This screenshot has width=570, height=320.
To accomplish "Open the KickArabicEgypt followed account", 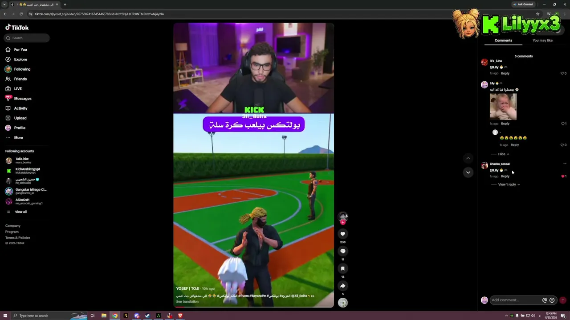I will click(23, 171).
